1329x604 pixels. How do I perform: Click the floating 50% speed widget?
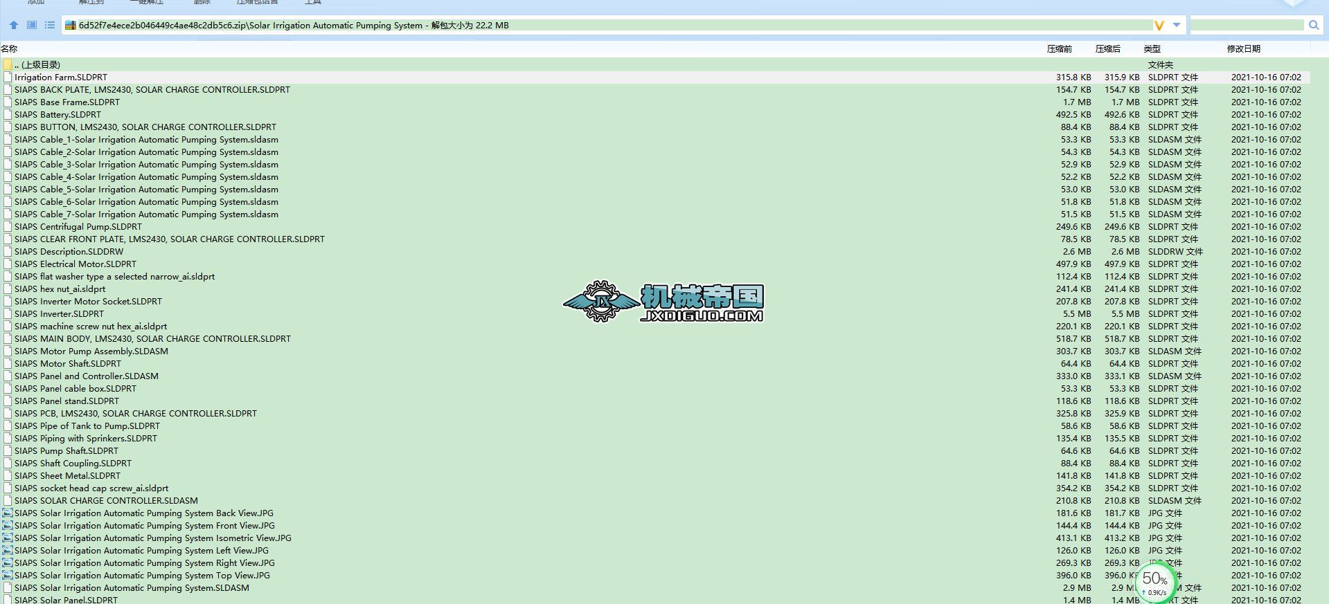pyautogui.click(x=1156, y=583)
